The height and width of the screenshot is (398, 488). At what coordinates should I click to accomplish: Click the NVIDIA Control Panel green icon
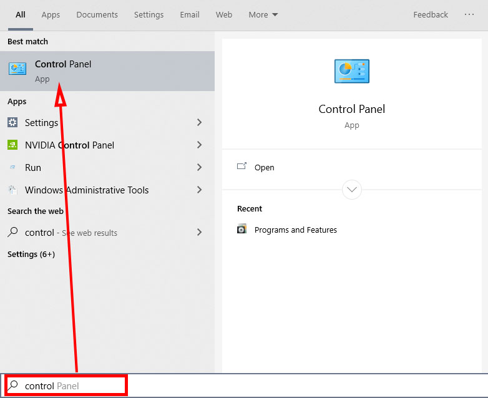(x=12, y=145)
